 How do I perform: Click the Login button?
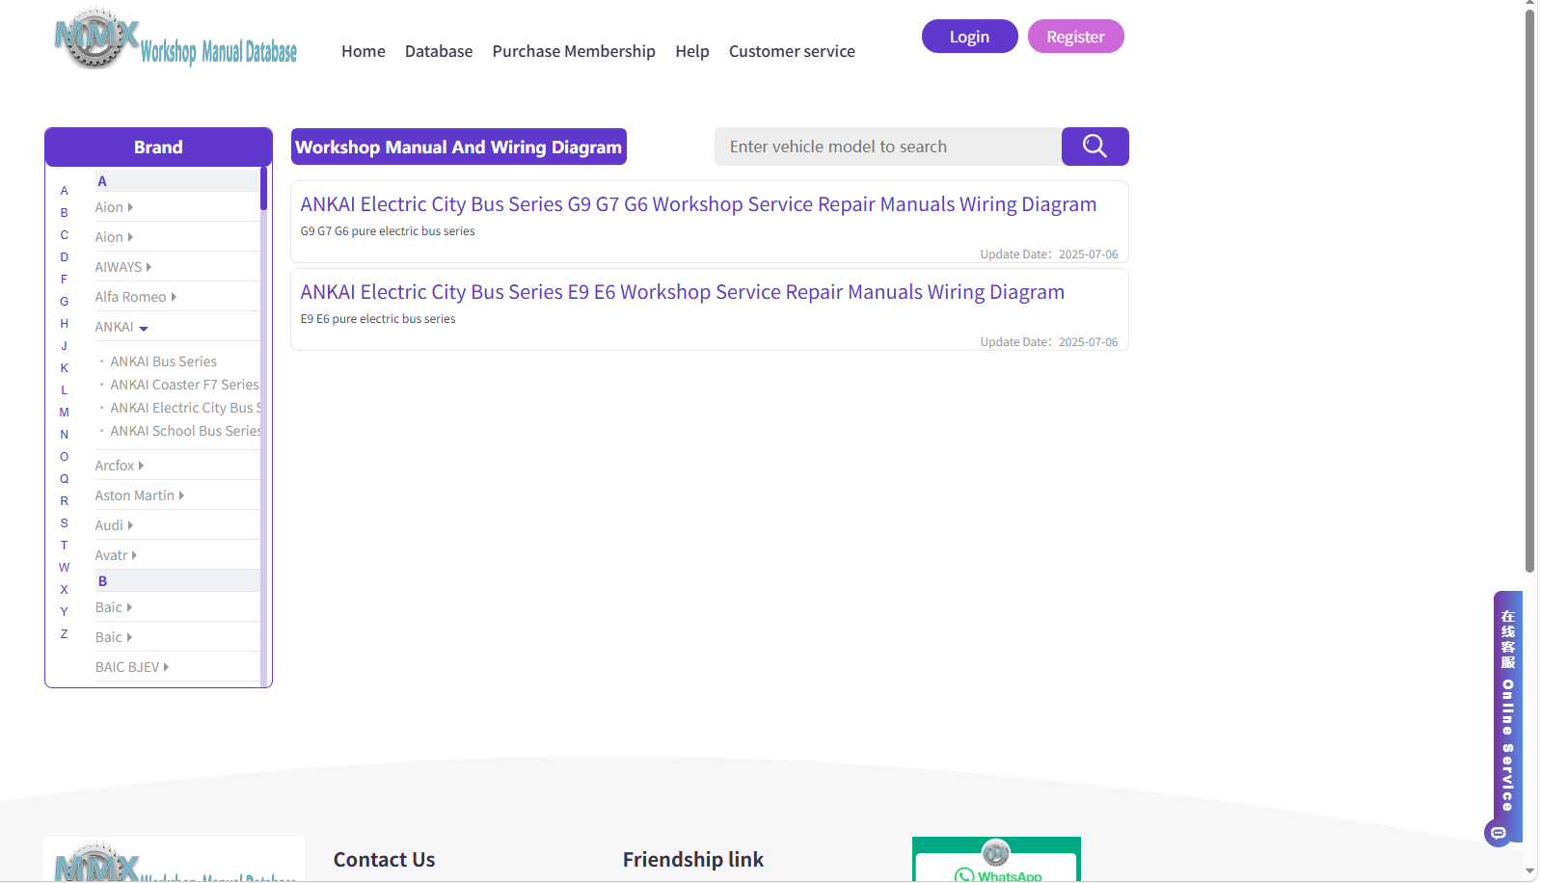point(970,37)
